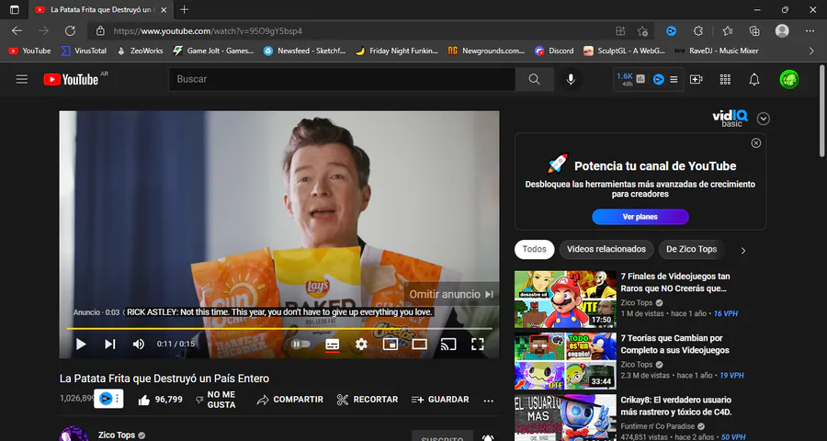This screenshot has height=441, width=827.
Task: Expand the vidIQ basic dropdown chevron
Action: (764, 119)
